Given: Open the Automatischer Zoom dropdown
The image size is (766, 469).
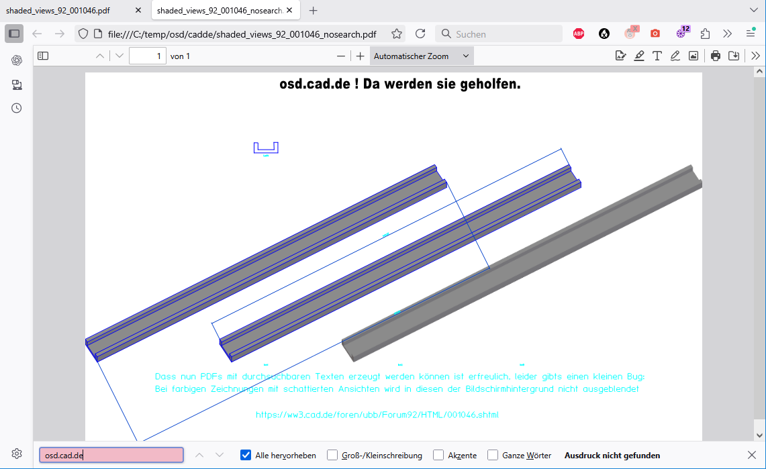Looking at the screenshot, I should (x=422, y=56).
